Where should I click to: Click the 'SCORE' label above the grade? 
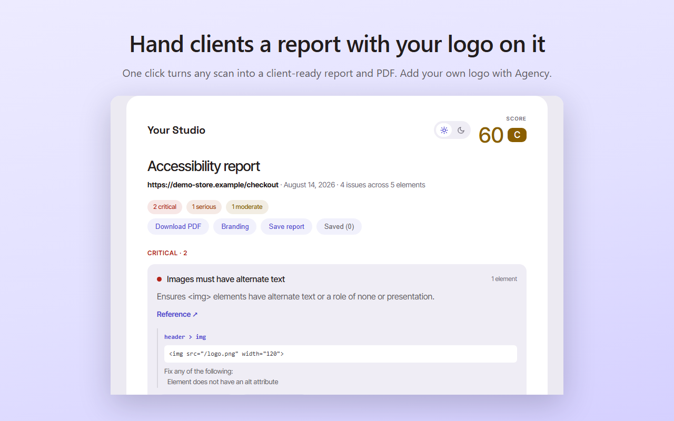click(516, 119)
